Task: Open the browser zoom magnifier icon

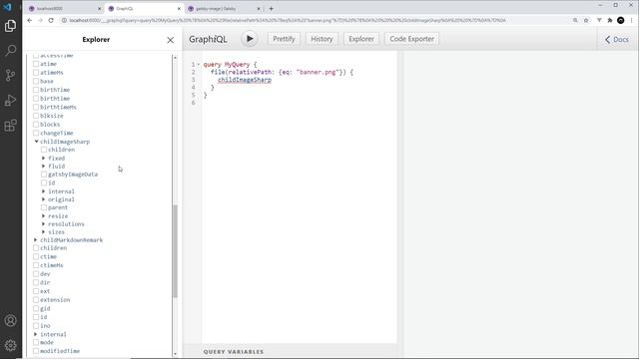Action: 575,20
